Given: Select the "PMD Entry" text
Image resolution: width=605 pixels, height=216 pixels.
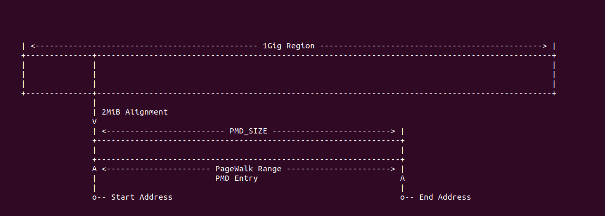Looking at the screenshot, I should [236, 178].
